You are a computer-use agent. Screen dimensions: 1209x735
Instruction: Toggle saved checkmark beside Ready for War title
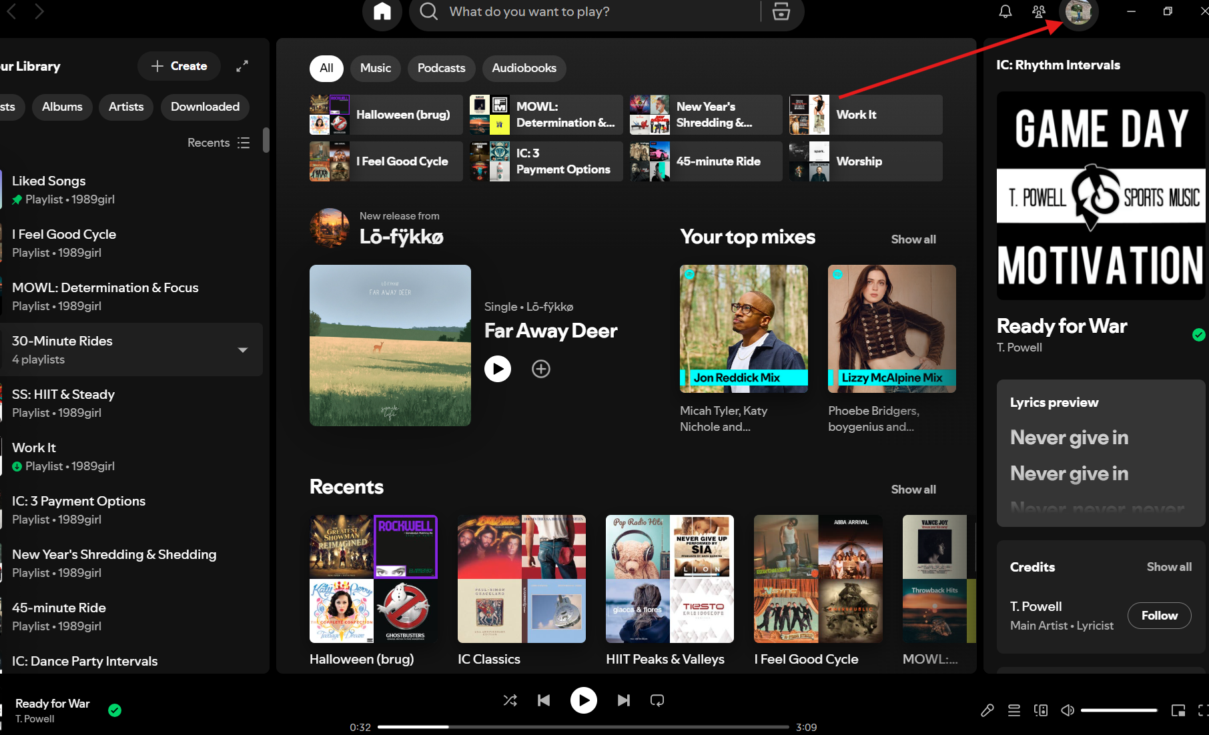(1199, 335)
